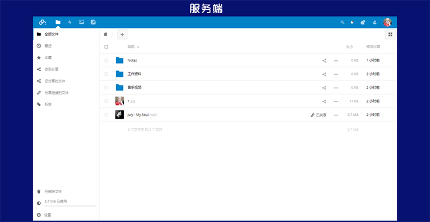Check the box for 音乐视频 folder
The image size is (430, 222).
click(106, 88)
